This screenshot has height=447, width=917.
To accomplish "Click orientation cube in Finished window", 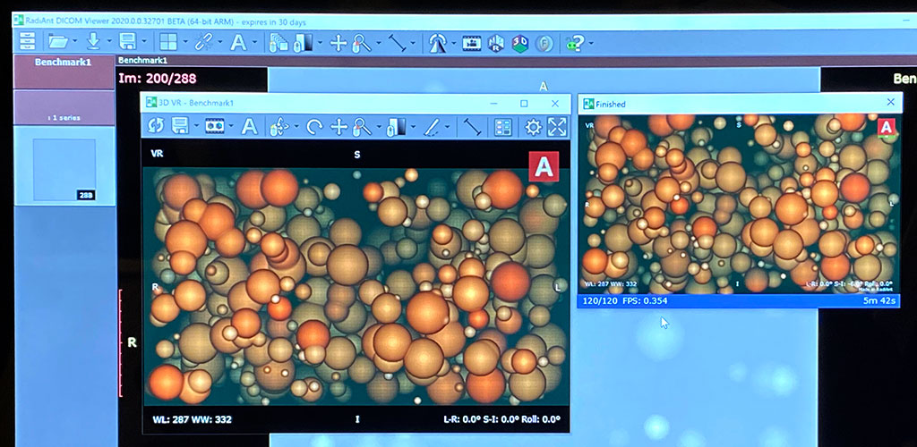I will point(887,127).
